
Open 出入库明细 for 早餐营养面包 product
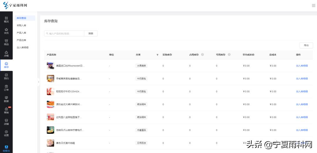click(302, 78)
